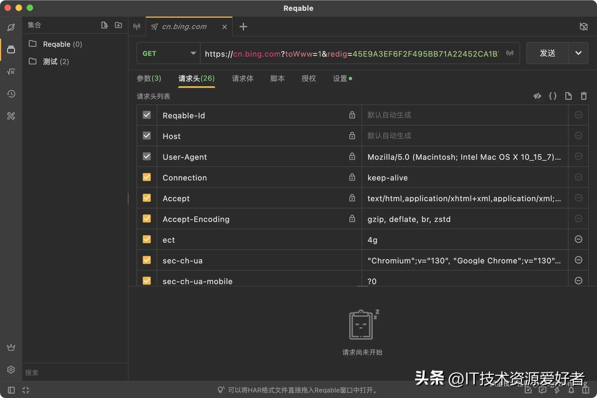Click the lightning bolt status icon
The height and width of the screenshot is (398, 597).
point(557,390)
